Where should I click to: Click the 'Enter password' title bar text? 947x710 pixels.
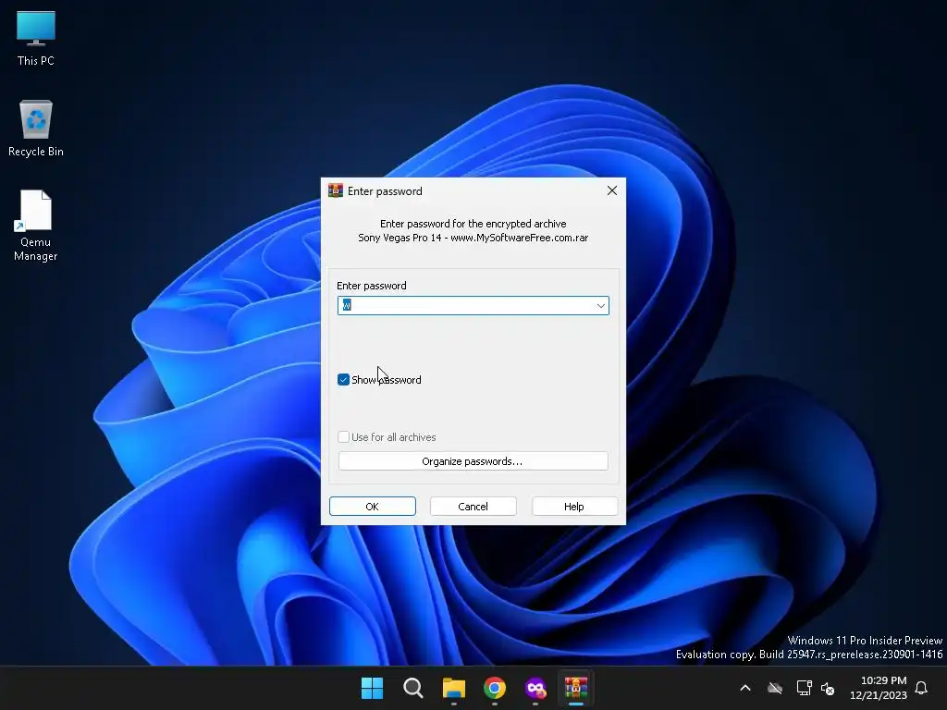tap(385, 191)
